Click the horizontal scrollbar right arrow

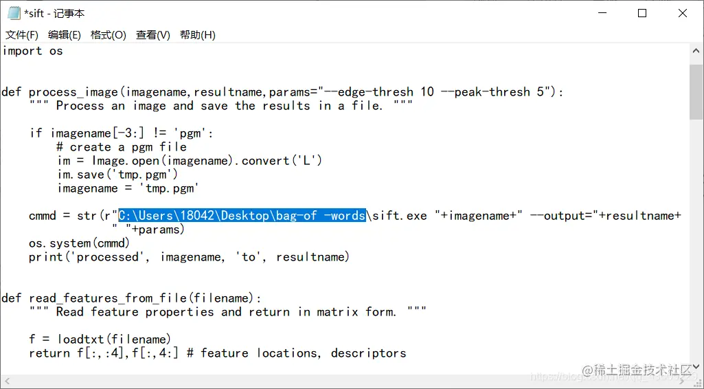tap(681, 381)
